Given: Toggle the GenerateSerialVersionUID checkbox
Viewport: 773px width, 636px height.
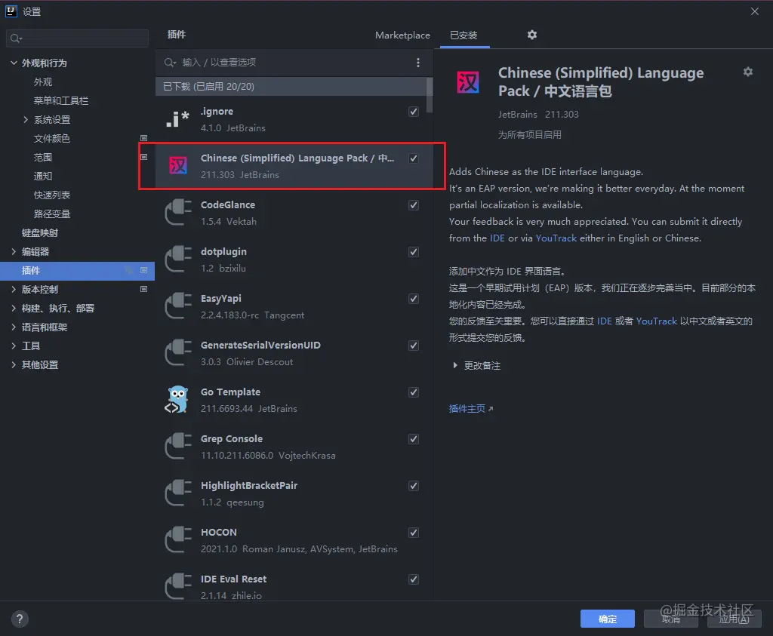Looking at the screenshot, I should (414, 346).
